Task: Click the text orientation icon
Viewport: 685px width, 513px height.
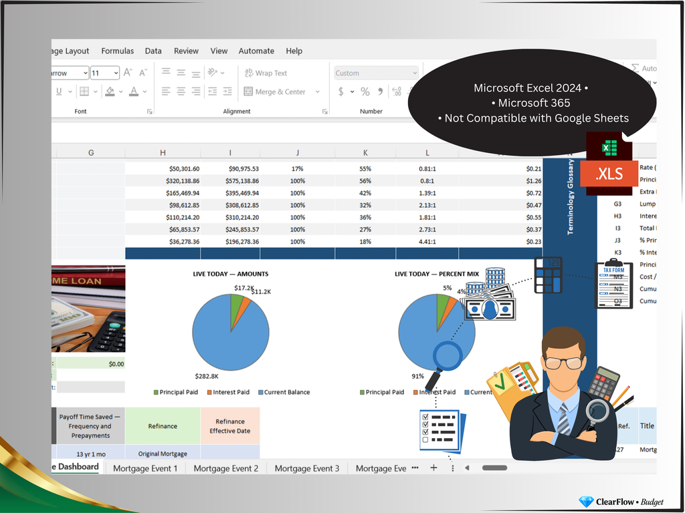Action: [213, 72]
